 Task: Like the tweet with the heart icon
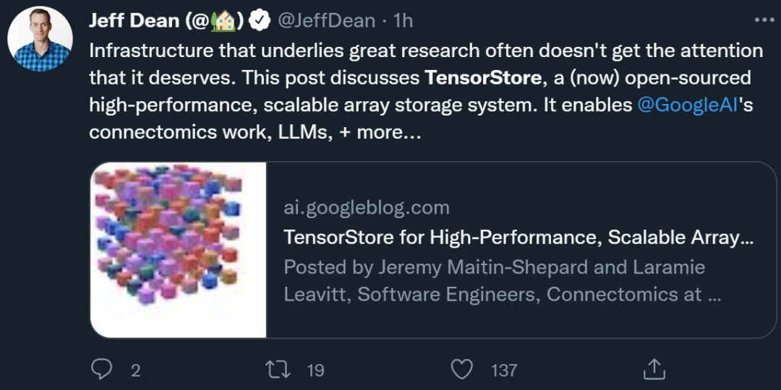(461, 370)
